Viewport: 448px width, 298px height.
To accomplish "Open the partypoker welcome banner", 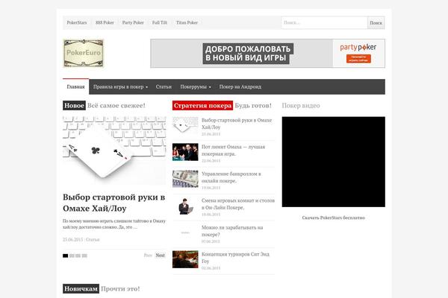I will pos(268,54).
